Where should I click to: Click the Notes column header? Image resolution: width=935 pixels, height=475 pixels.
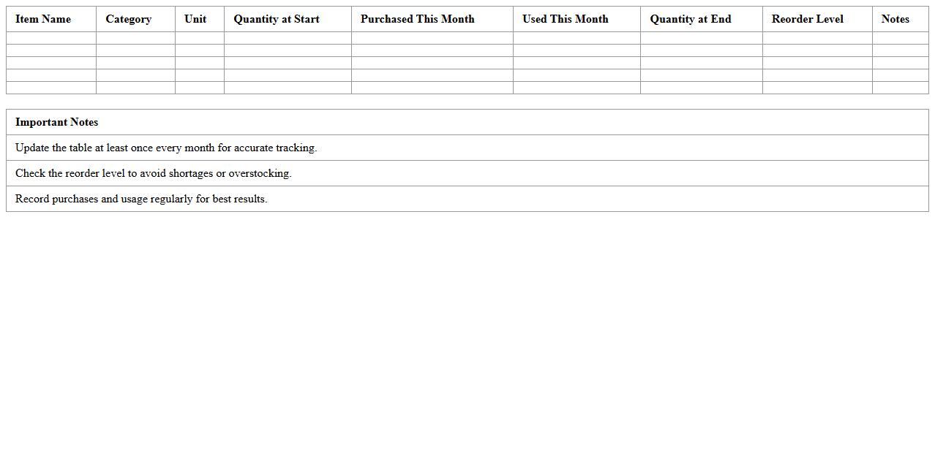coord(895,19)
